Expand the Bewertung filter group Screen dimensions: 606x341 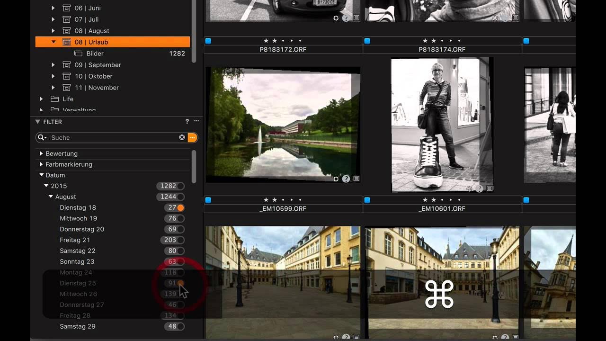click(x=41, y=153)
